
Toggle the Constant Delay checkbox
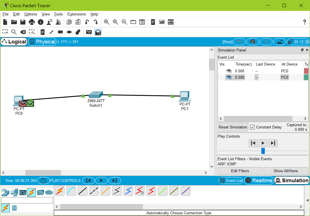pyautogui.click(x=252, y=127)
